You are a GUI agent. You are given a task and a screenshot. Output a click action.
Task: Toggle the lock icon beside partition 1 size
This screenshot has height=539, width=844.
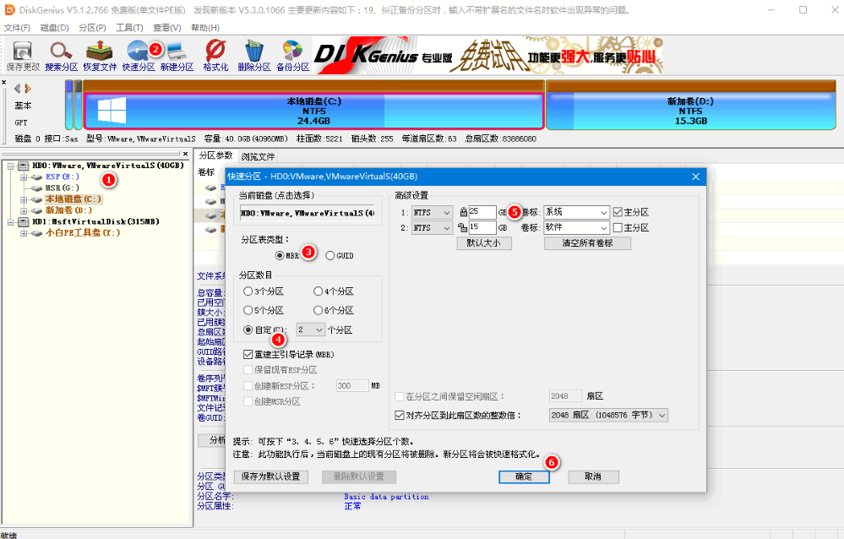(x=465, y=211)
